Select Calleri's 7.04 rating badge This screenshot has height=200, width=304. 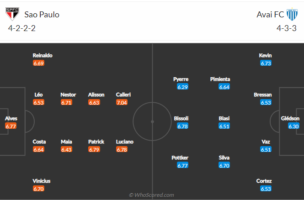click(x=122, y=102)
